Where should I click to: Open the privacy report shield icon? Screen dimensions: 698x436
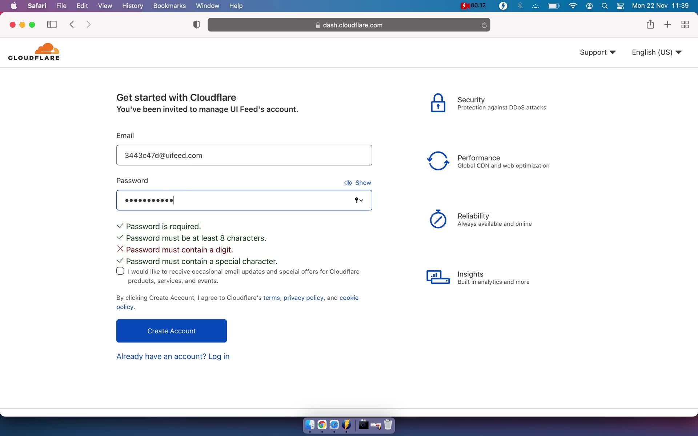pyautogui.click(x=197, y=25)
